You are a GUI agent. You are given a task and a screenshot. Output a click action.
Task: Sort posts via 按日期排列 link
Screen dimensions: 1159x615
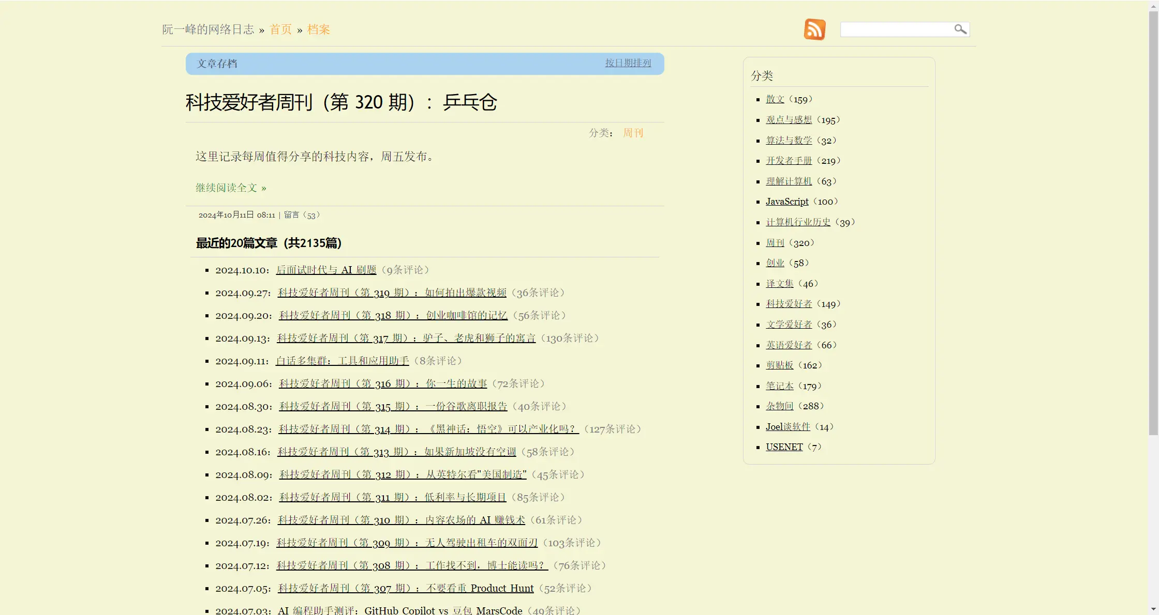[x=628, y=63]
